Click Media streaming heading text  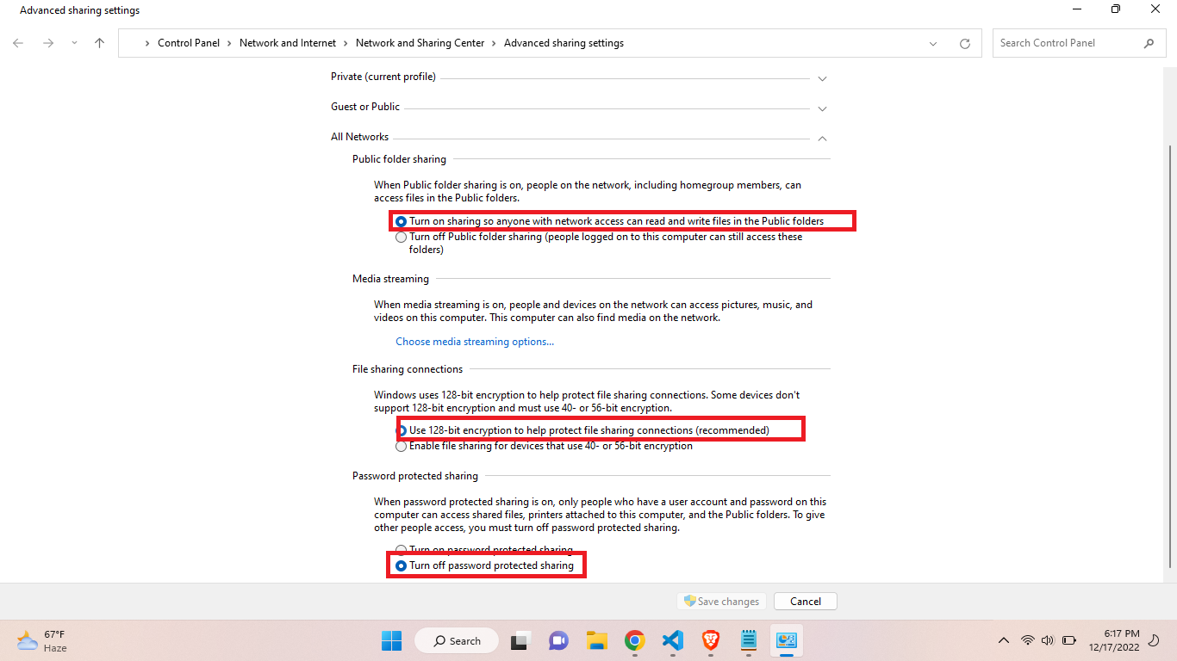click(x=390, y=279)
